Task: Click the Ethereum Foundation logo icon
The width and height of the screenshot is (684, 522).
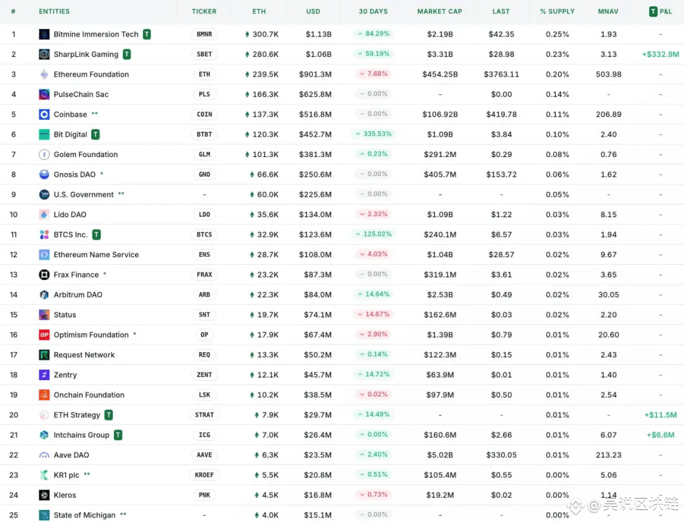Action: pyautogui.click(x=44, y=74)
